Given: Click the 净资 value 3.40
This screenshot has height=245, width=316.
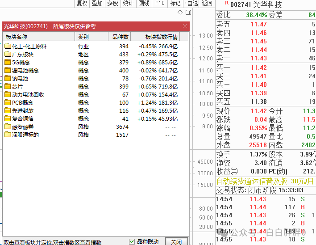Looking at the screenshot, I should 261,163.
